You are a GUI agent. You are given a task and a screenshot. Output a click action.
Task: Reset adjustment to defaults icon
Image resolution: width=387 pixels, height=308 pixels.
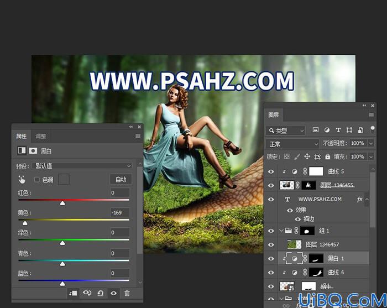tap(101, 293)
